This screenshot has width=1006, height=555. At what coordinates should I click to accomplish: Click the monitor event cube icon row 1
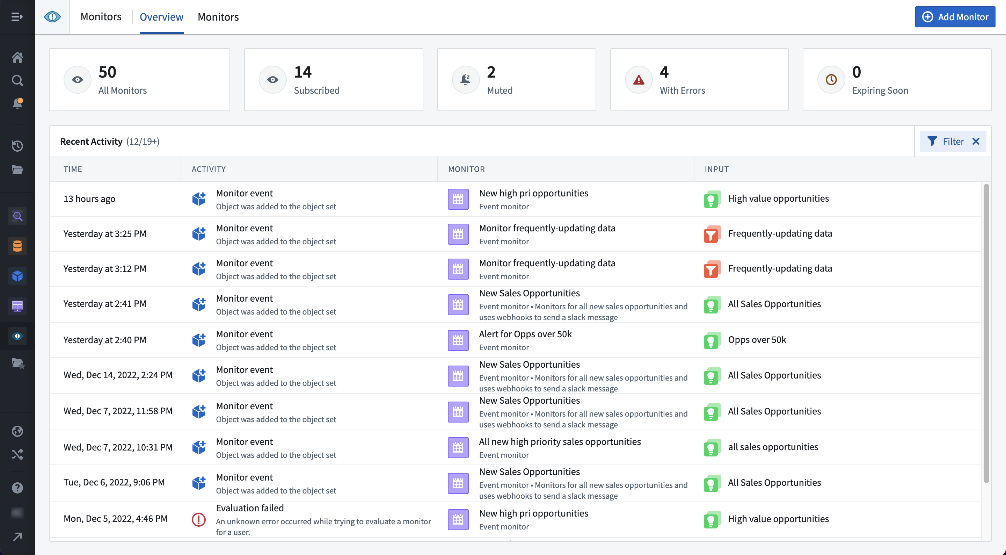coord(199,199)
